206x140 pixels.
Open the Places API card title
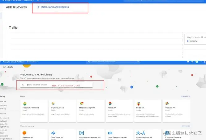tap(112, 108)
